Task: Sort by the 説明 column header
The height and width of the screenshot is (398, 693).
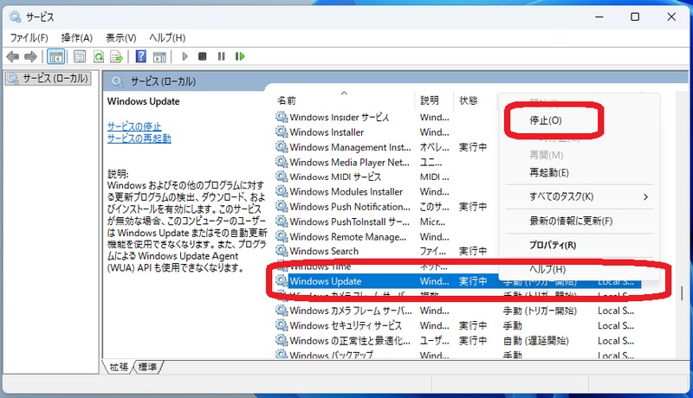Action: coord(429,100)
